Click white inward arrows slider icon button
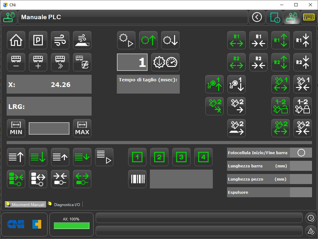Screen dimensions: 318x239 click(60, 179)
